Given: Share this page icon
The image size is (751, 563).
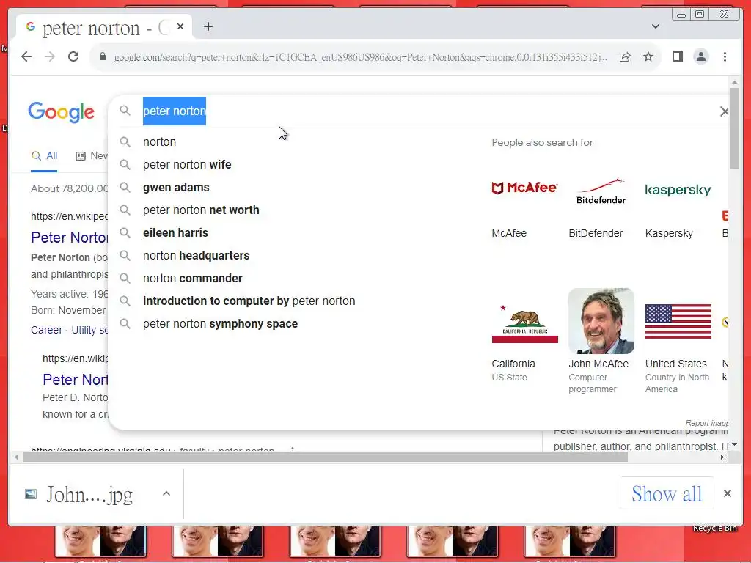Looking at the screenshot, I should tap(625, 57).
